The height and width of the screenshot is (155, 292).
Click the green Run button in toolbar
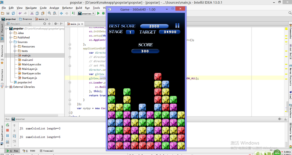pyautogui.click(x=98, y=13)
